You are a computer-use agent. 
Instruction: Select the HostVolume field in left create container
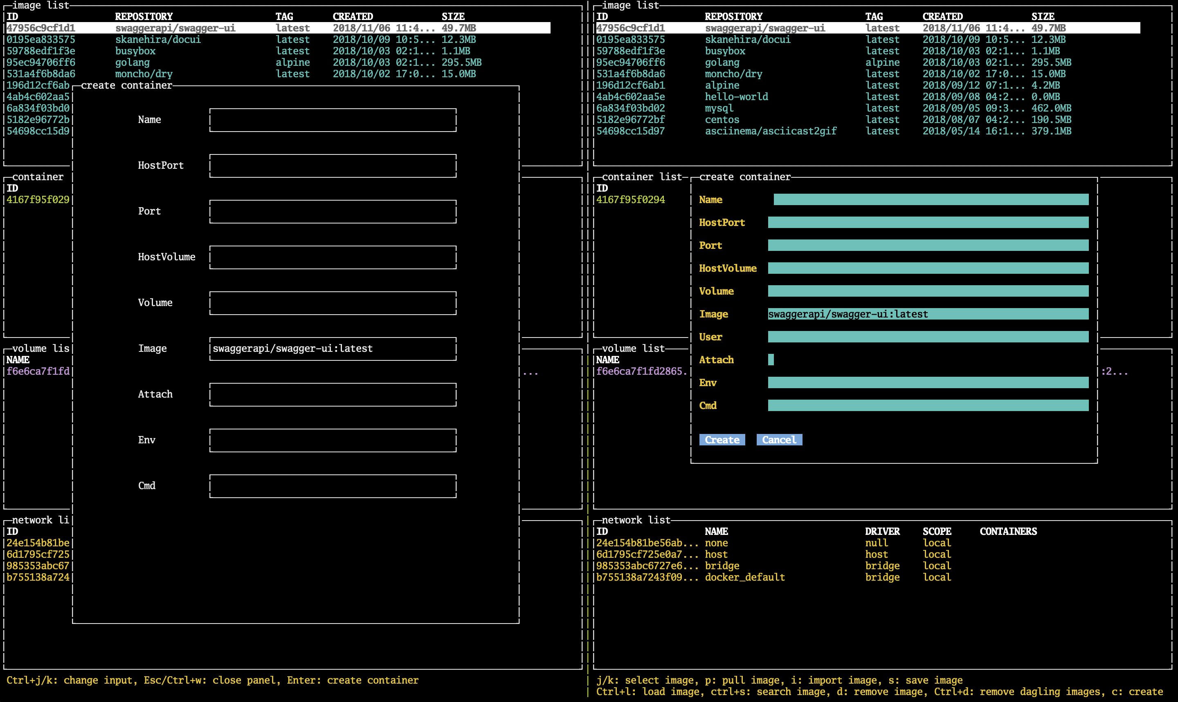[x=333, y=257]
